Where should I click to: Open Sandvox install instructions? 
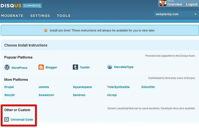(79, 95)
